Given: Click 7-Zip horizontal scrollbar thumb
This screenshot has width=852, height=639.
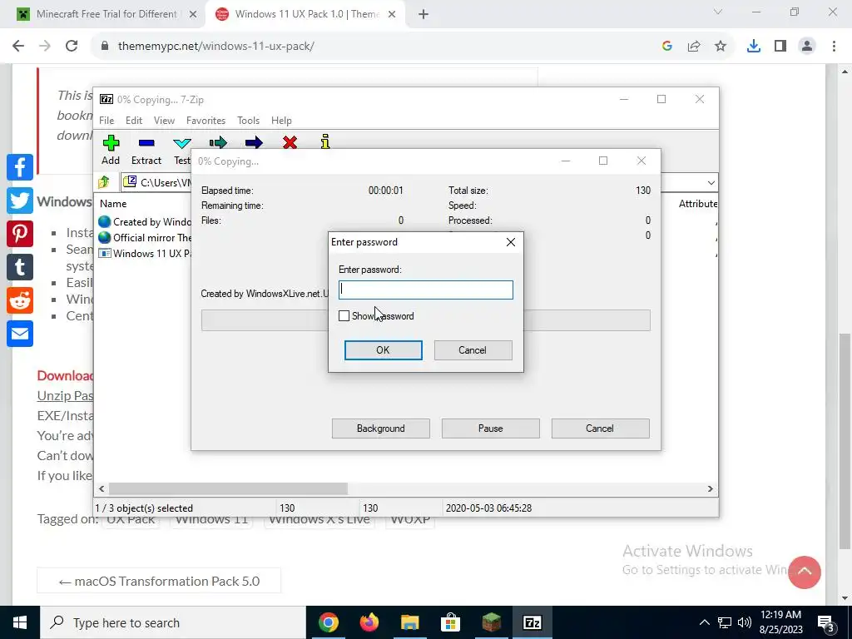Looking at the screenshot, I should pyautogui.click(x=228, y=488).
